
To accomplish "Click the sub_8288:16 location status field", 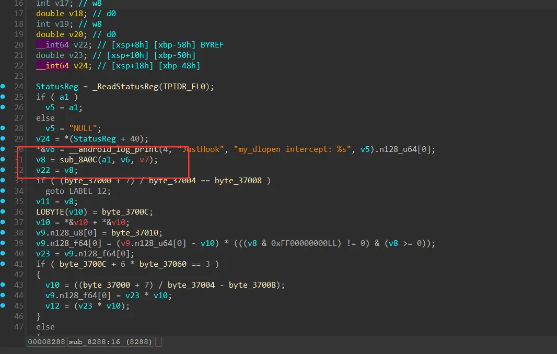I will pos(110,341).
